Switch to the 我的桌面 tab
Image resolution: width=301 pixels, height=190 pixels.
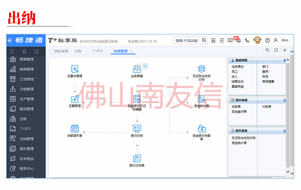(61, 51)
